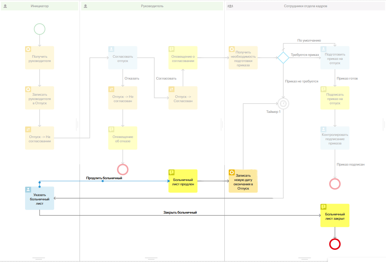The height and width of the screenshot is (262, 386).
Task: Click the 'Продлить больничный' connector label
Action: point(104,178)
